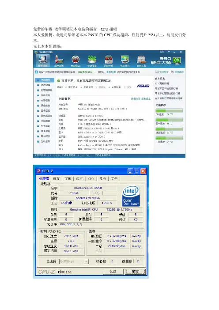Screen dimensions: 219x310
Task: Open 台式电脑处理器性能排行榜 ranking link
Action: pyautogui.click(x=169, y=98)
